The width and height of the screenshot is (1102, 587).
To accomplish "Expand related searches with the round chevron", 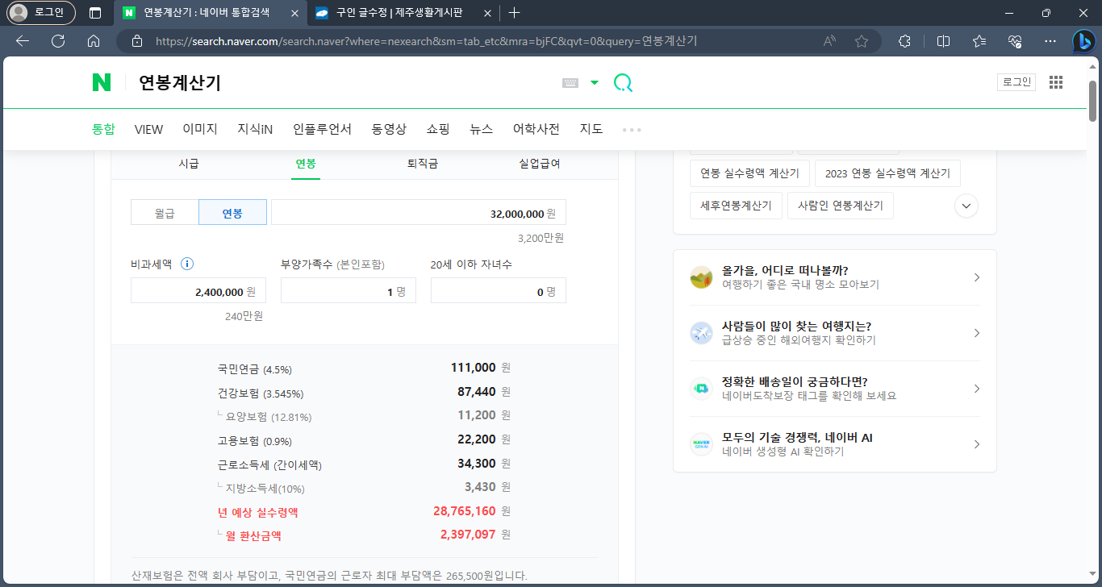I will click(966, 206).
